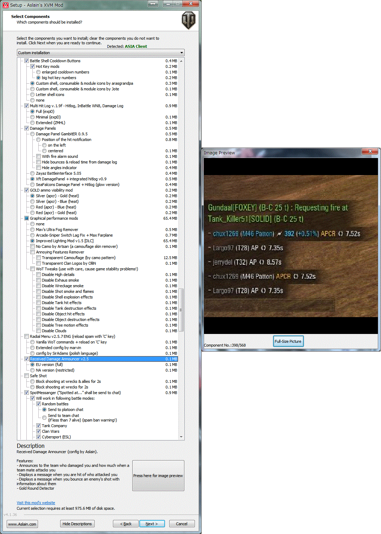Enable No Camo by Artsan checkbox
381x534 pixels.
(x=32, y=246)
